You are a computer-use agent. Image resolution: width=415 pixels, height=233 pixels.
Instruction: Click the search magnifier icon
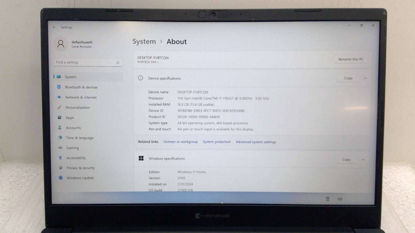118,62
